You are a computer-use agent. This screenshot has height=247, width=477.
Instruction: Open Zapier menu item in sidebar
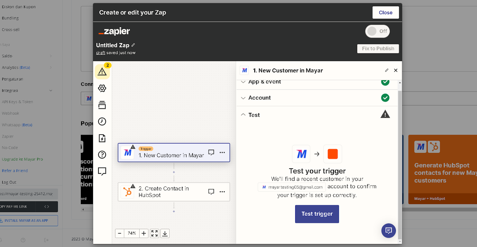(8, 136)
